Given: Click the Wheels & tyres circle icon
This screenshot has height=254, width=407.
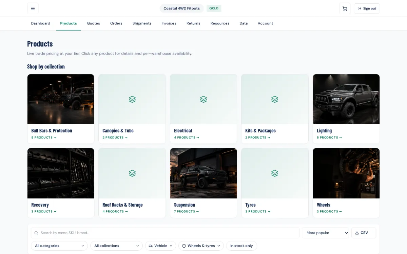Looking at the screenshot, I should pos(184,246).
